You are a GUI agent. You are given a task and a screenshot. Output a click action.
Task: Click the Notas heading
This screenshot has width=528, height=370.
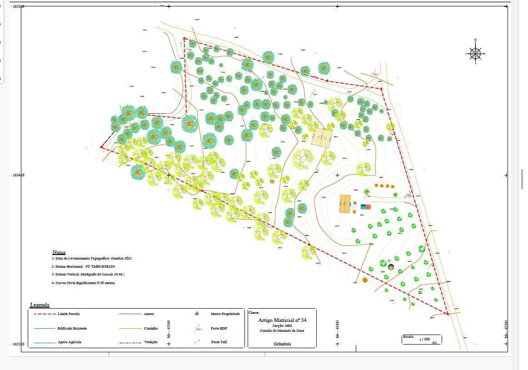(x=59, y=252)
